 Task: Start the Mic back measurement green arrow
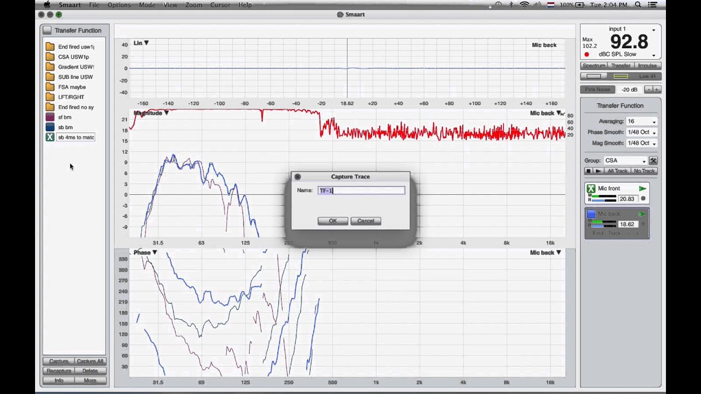[642, 214]
